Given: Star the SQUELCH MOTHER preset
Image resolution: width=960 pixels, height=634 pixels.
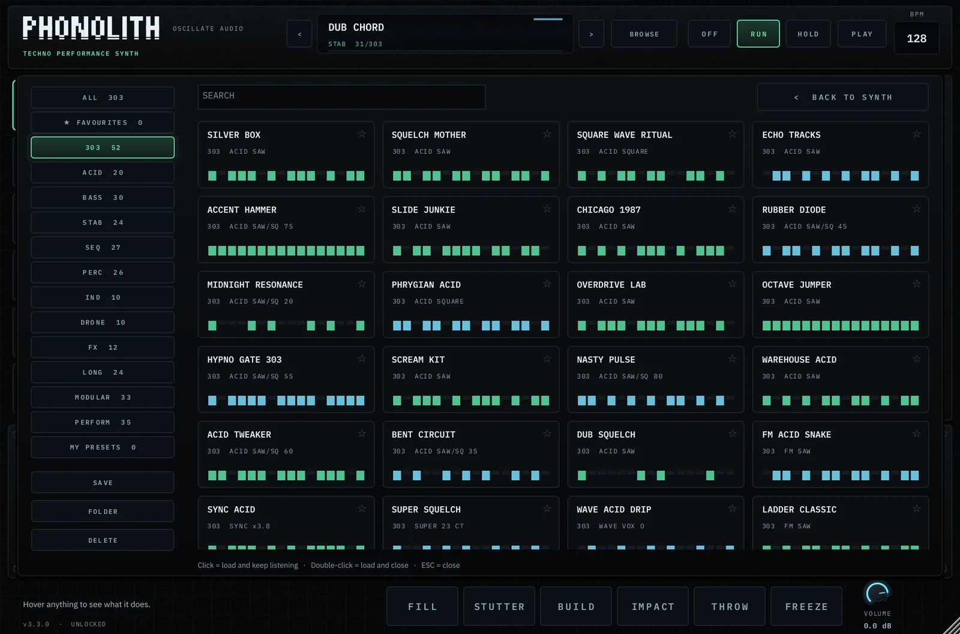Looking at the screenshot, I should point(547,134).
